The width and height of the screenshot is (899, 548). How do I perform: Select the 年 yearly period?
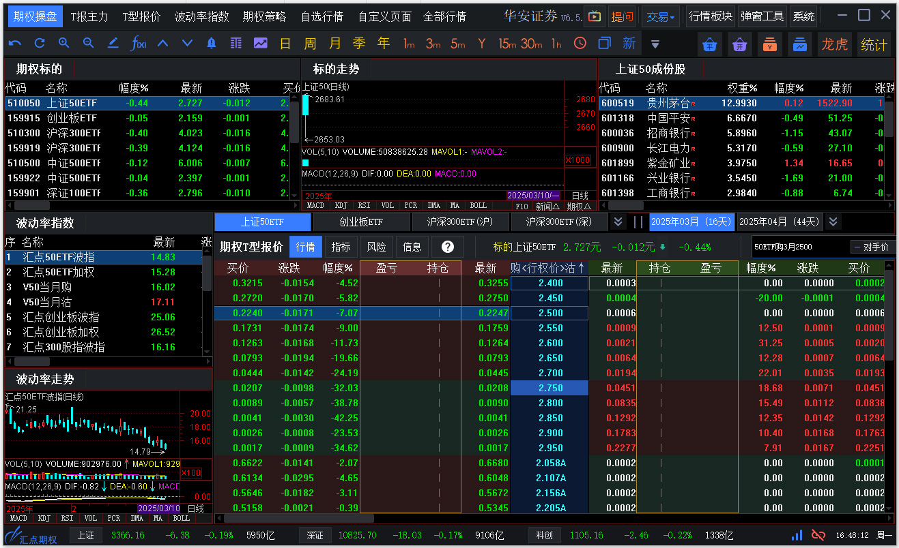point(384,44)
